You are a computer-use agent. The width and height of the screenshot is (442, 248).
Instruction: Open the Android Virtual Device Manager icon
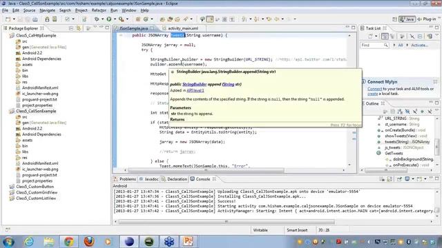[x=55, y=19]
